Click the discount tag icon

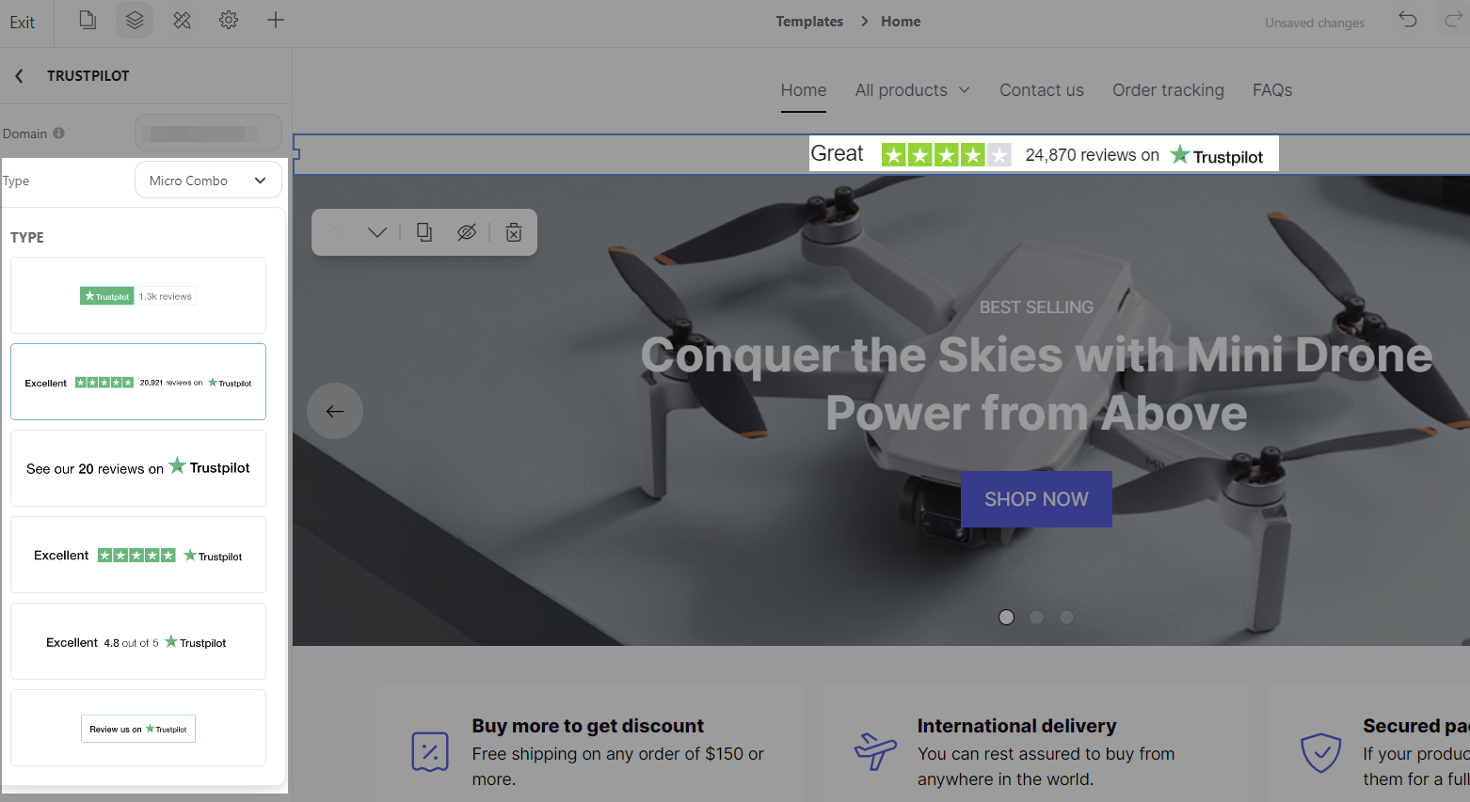pyautogui.click(x=430, y=752)
